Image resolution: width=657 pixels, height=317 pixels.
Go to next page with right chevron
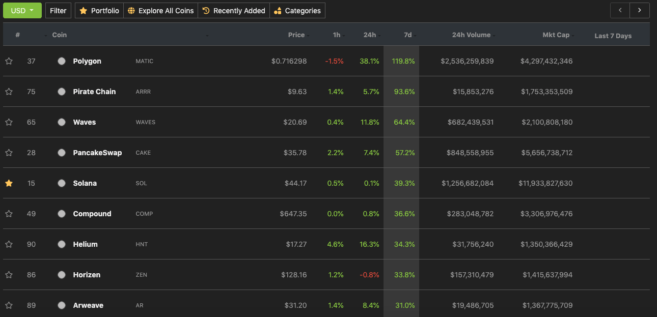pyautogui.click(x=640, y=10)
